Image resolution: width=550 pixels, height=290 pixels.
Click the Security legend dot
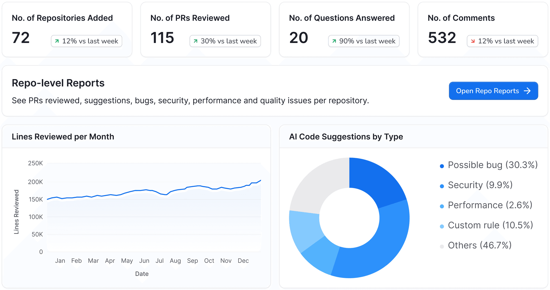(x=442, y=186)
